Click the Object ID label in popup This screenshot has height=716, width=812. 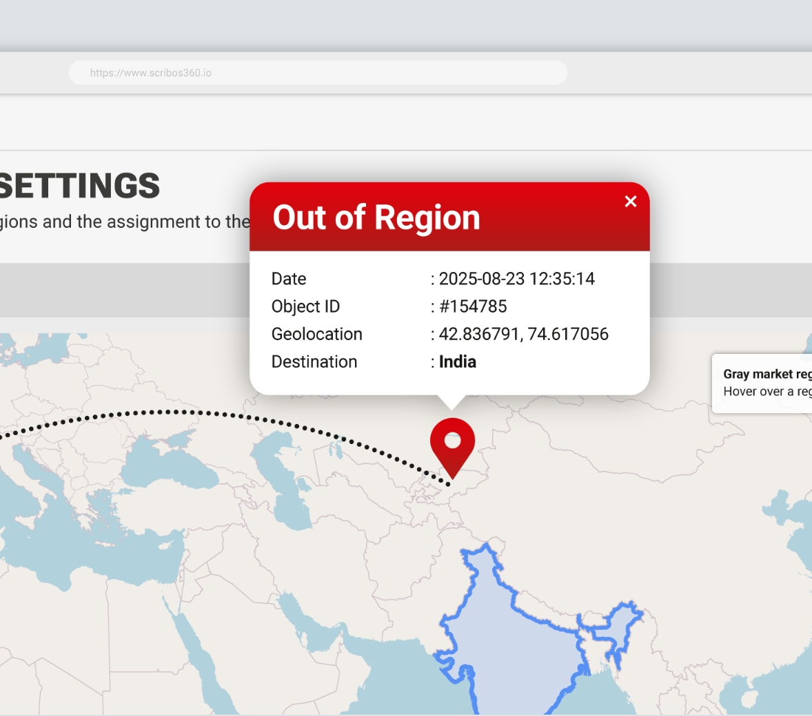tap(305, 306)
